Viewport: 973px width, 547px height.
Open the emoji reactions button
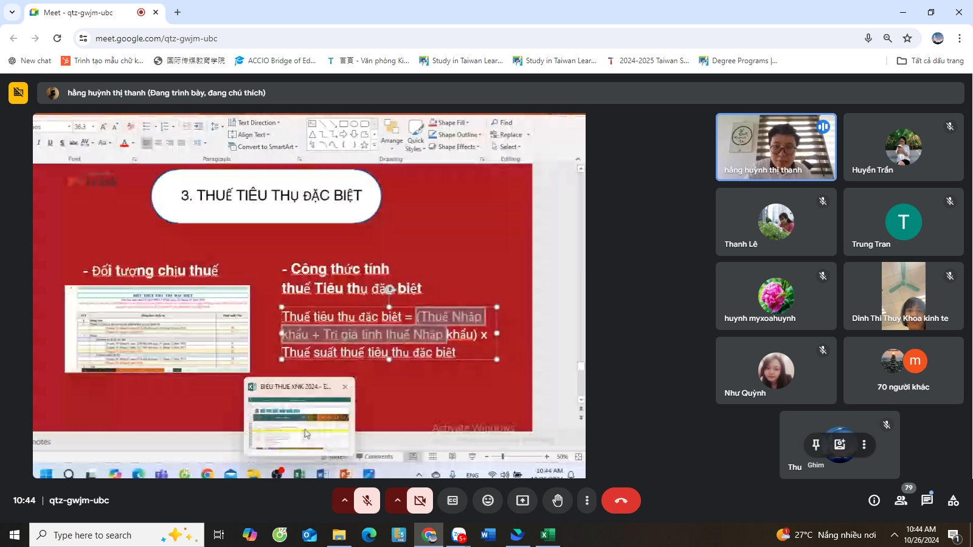488,500
